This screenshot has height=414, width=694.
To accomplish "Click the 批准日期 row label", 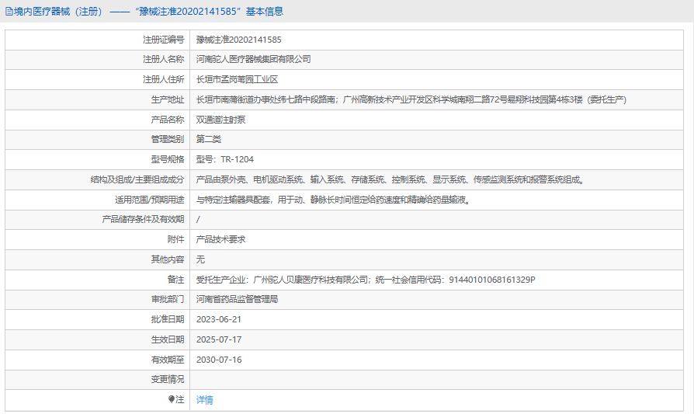I will (x=168, y=319).
